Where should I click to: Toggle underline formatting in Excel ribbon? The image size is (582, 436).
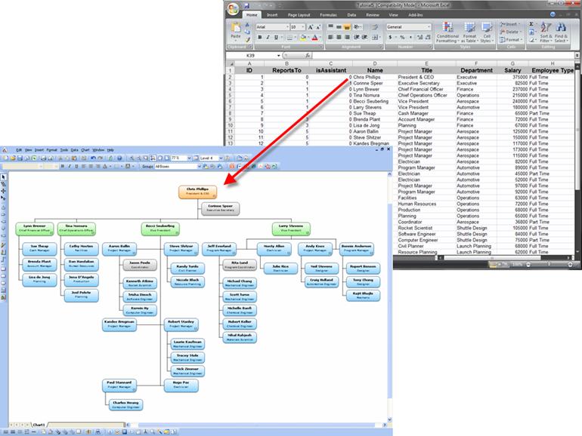(x=273, y=36)
